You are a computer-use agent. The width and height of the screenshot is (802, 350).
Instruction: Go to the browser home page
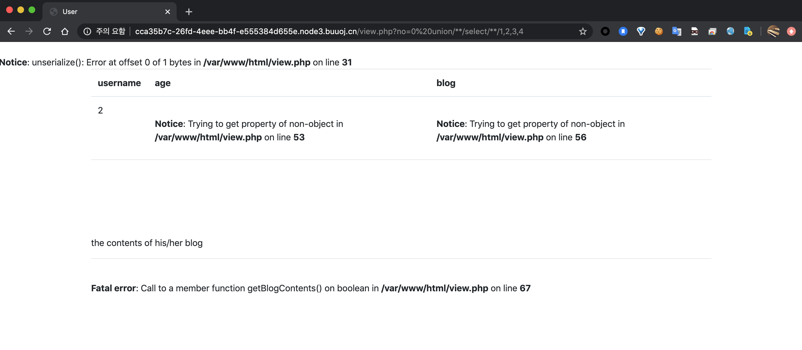(65, 32)
